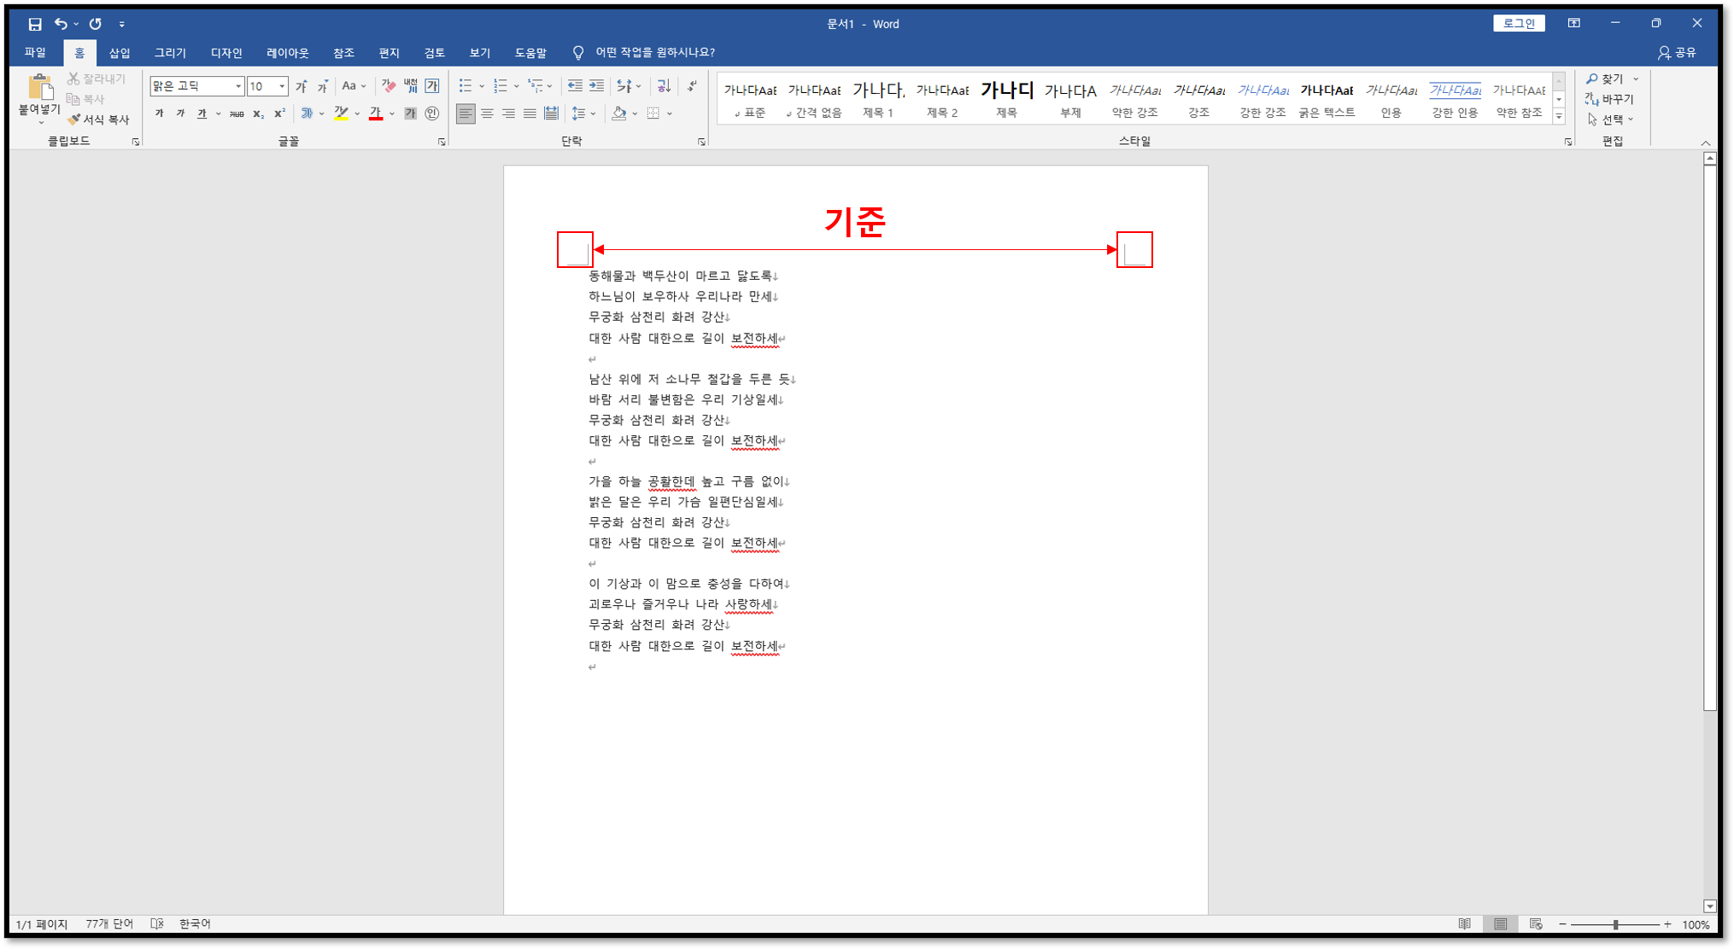Click the 바꾸기 replace button
Image resolution: width=1734 pixels, height=949 pixels.
(1610, 99)
